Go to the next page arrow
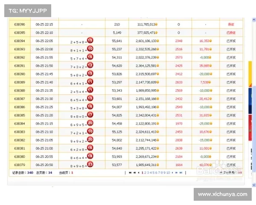The height and width of the screenshot is (205, 256). pyautogui.click(x=172, y=173)
